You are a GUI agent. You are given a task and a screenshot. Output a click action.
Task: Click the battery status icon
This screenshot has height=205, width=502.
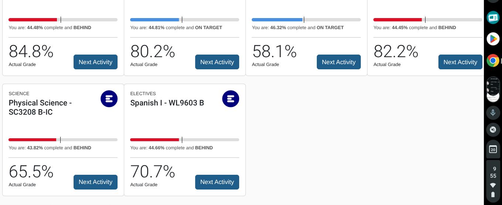(493, 195)
